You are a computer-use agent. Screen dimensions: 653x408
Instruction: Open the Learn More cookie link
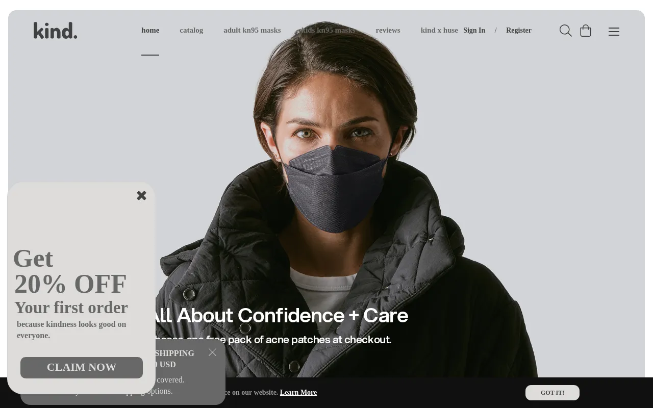[298, 392]
